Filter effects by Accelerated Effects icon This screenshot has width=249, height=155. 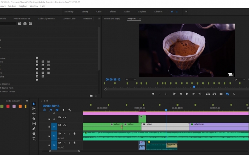pos(19,24)
